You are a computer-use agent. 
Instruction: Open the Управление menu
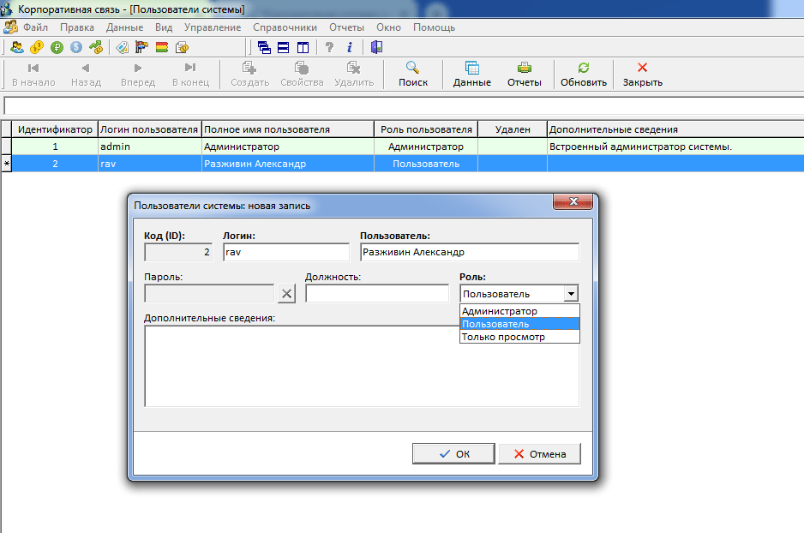[213, 27]
